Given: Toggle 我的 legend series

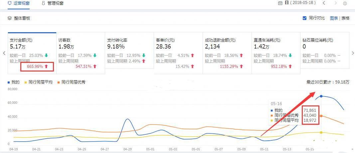Looking at the screenshot, I should (x=14, y=82).
